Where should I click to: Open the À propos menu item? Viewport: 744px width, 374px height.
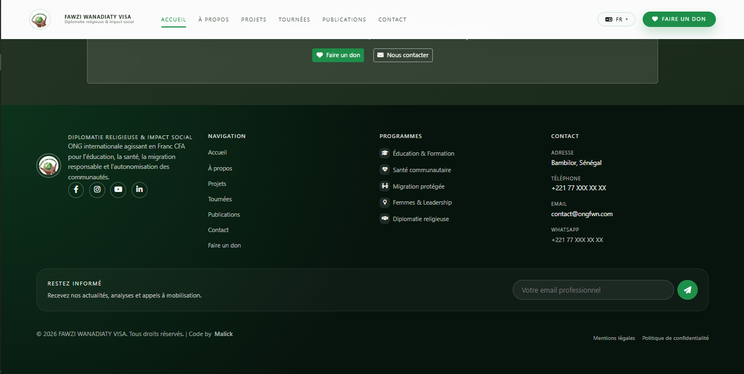coord(214,20)
